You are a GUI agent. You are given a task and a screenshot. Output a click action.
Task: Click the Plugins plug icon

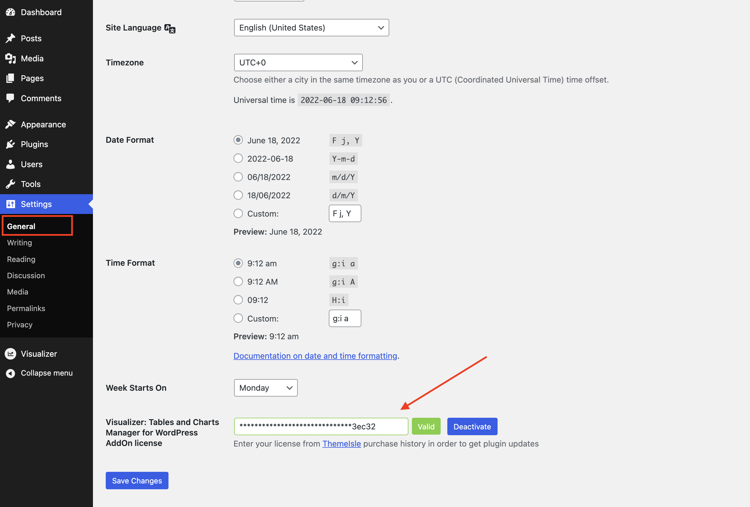pos(10,144)
